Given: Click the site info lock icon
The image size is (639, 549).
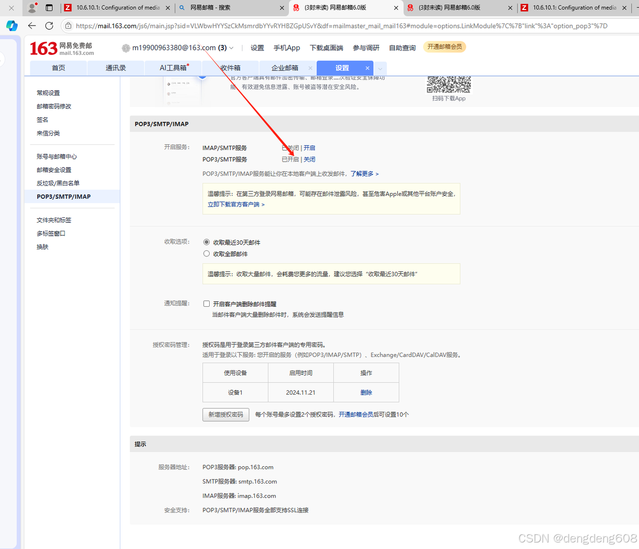Looking at the screenshot, I should click(x=68, y=25).
